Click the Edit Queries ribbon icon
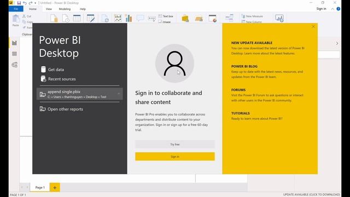This screenshot has width=350, height=197. pos(91,18)
